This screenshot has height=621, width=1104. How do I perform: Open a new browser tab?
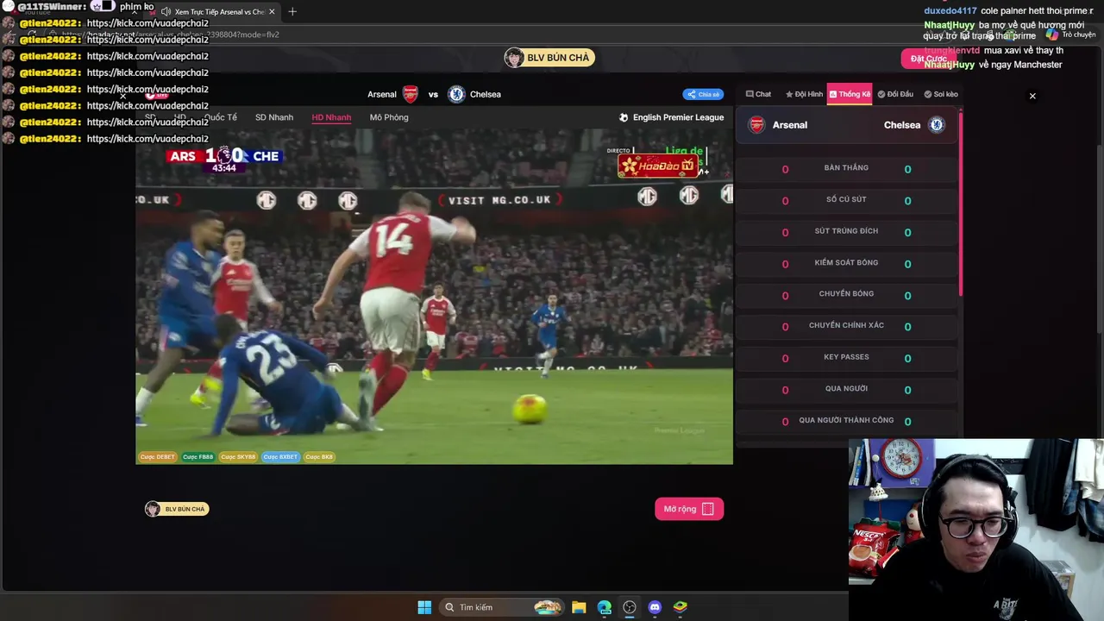click(292, 12)
